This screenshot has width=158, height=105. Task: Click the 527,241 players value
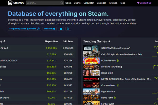tap(51, 61)
